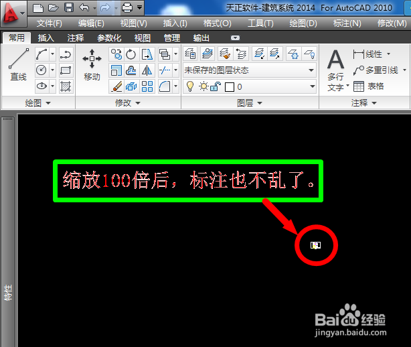Switch to the Output (输出) ribbon tab
Screen dimensions: 411x347
click(201, 38)
